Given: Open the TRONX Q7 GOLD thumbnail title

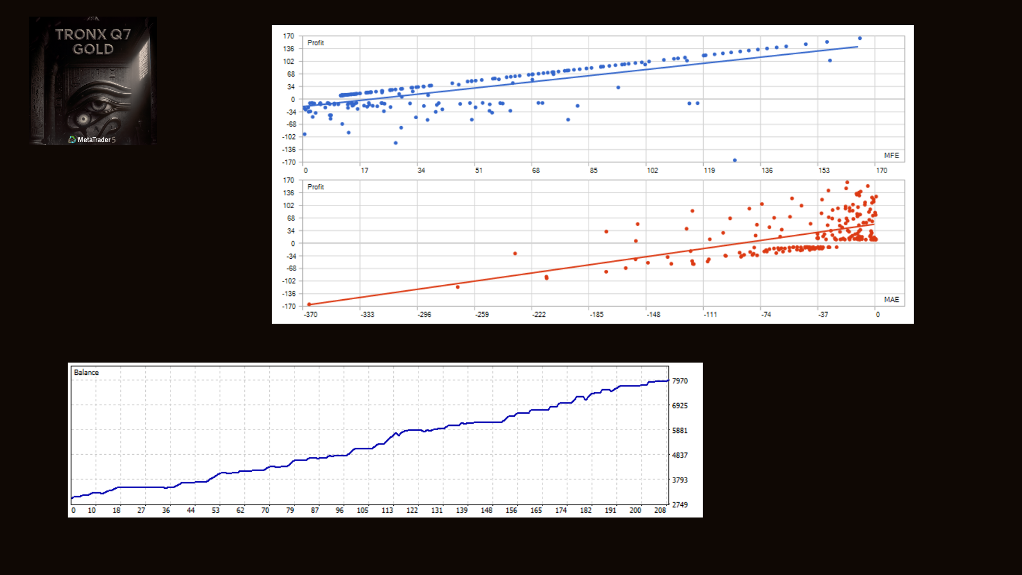Looking at the screenshot, I should [x=93, y=42].
